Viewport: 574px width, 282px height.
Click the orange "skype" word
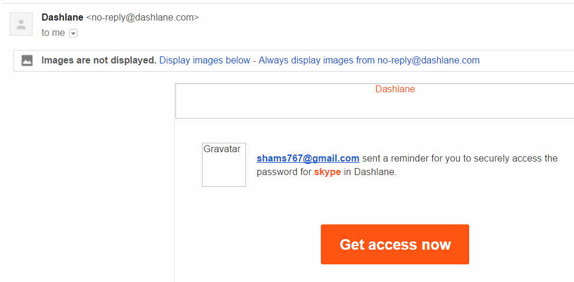327,172
